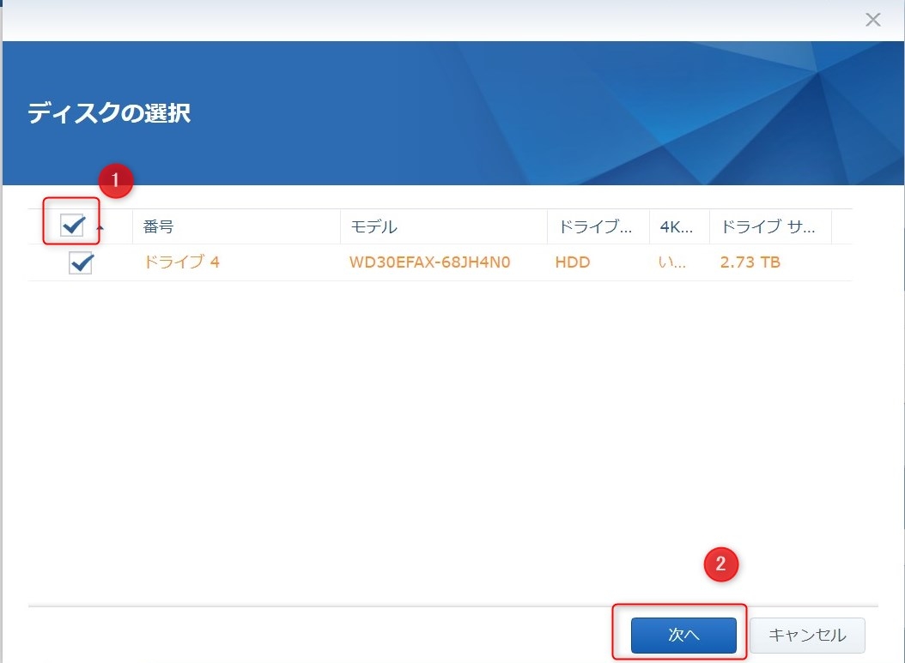Sort by the 番号 column header
The width and height of the screenshot is (905, 663).
[159, 227]
